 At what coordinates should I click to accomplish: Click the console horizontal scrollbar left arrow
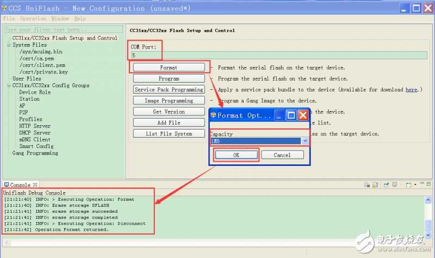point(7,242)
